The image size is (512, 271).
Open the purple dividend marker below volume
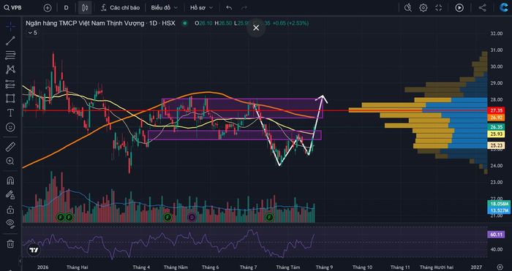[x=192, y=217]
